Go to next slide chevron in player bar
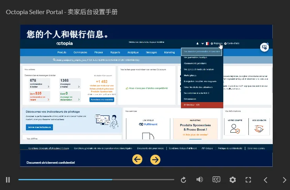290x190 pixels. pos(285,180)
